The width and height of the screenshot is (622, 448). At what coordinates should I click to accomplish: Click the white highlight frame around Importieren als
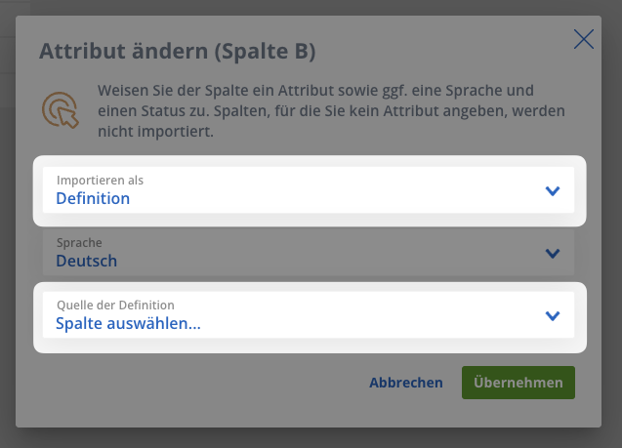[x=310, y=161]
